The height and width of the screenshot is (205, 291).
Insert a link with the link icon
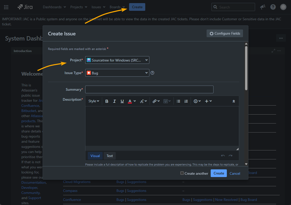[154, 101]
